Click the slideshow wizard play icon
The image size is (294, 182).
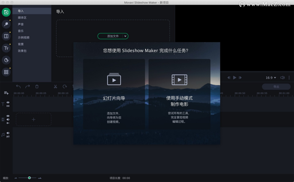[114, 79]
